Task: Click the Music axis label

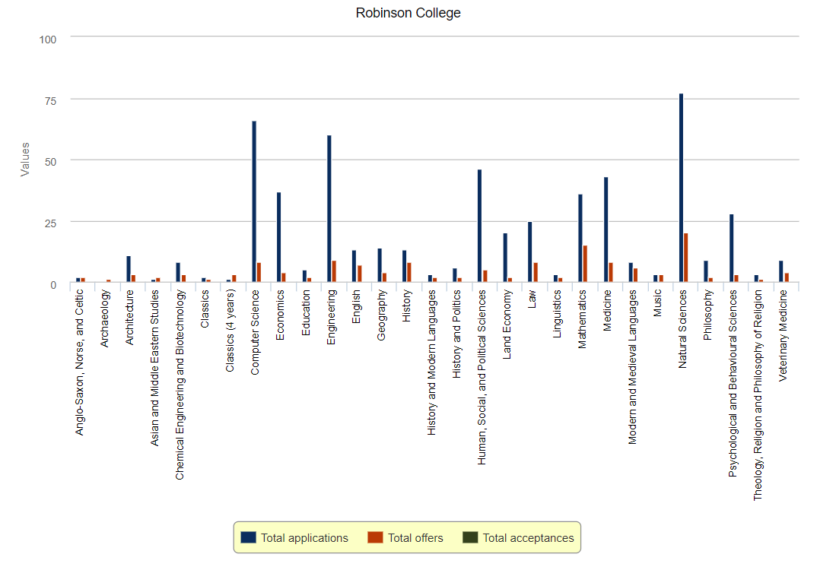Action: [657, 303]
